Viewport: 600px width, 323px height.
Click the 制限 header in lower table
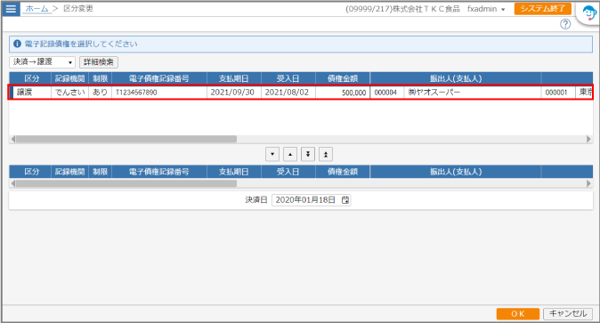click(x=101, y=172)
